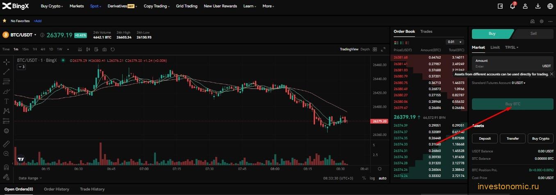Viewport: 556px width, 195px height.
Task: Select the ruler measure tool
Action: click(6, 144)
